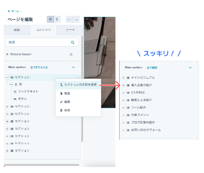Image resolution: width=204 pixels, height=173 pixels.
Task: Click the left Main section heading
Action: click(x=17, y=67)
